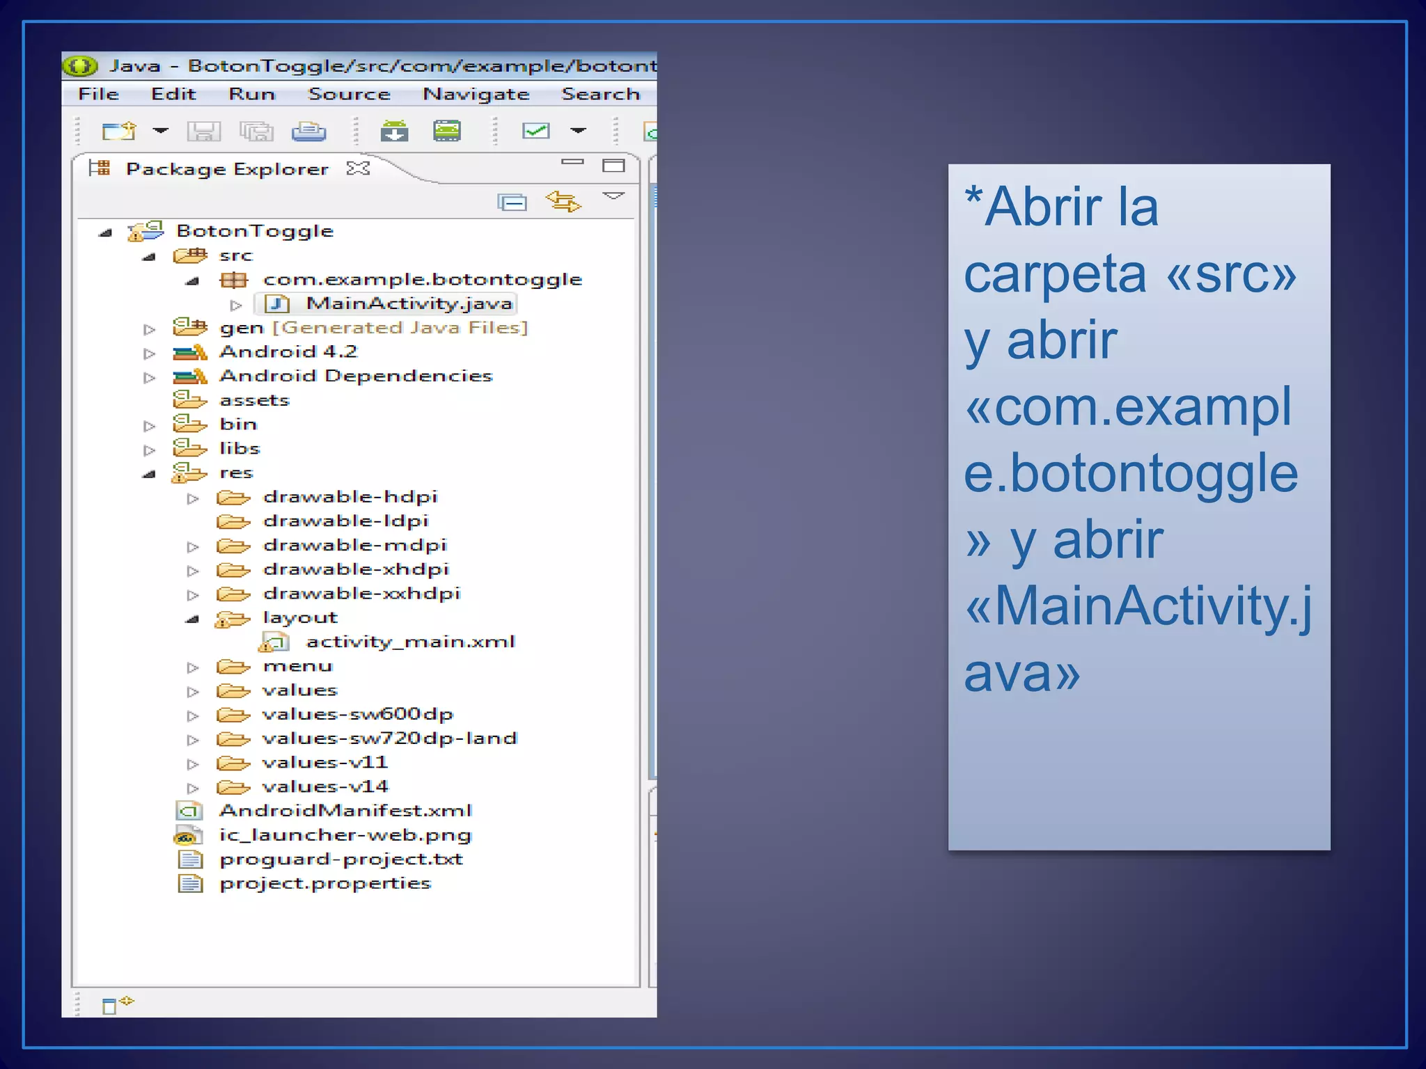Open the New wizard dropdown arrow
This screenshot has width=1426, height=1069.
pos(161,130)
